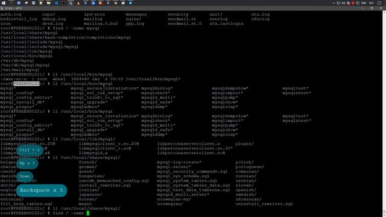The width and height of the screenshot is (386, 217).
Task: Click the nginx/ directory entry
Action: coord(133,19)
